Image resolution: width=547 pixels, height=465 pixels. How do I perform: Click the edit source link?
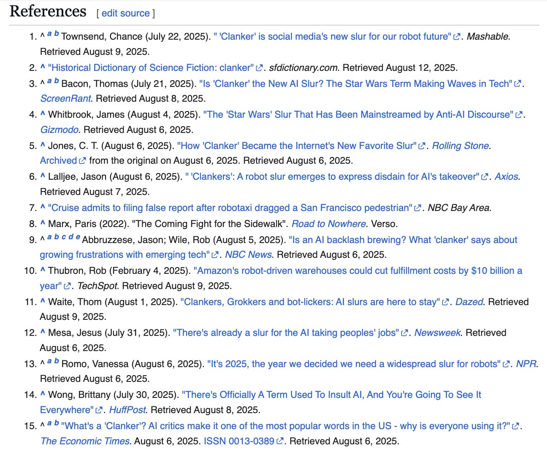(125, 13)
